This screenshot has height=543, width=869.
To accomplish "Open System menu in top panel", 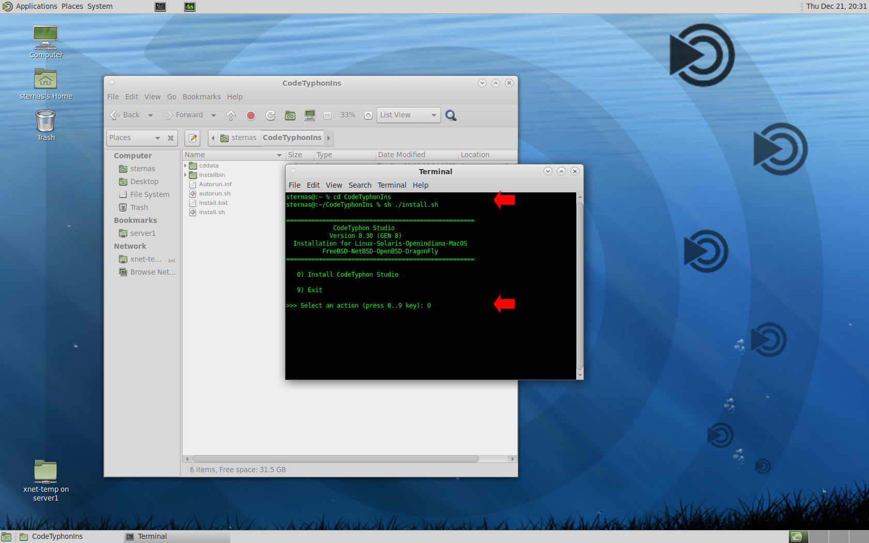I will (100, 6).
